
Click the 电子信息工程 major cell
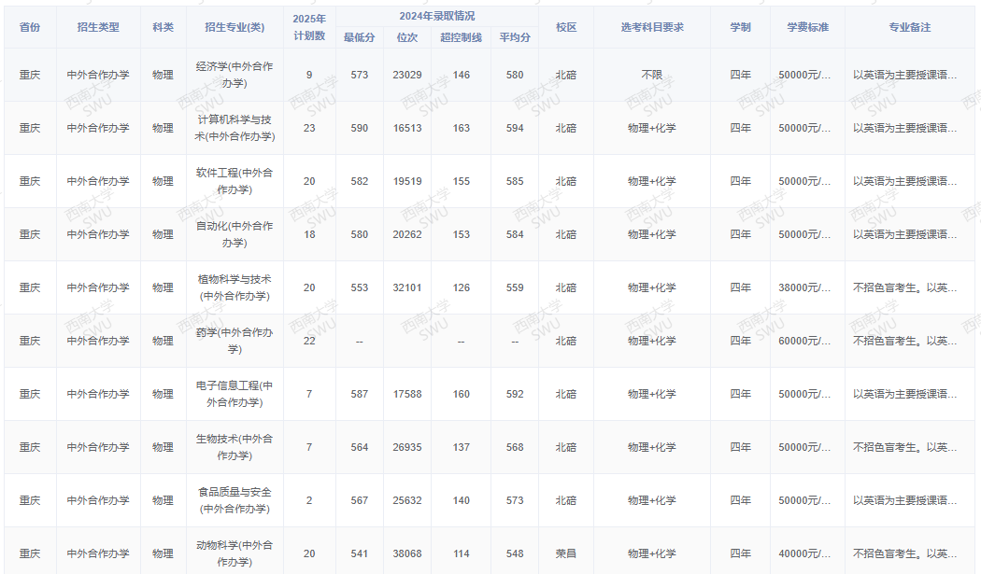pos(235,394)
